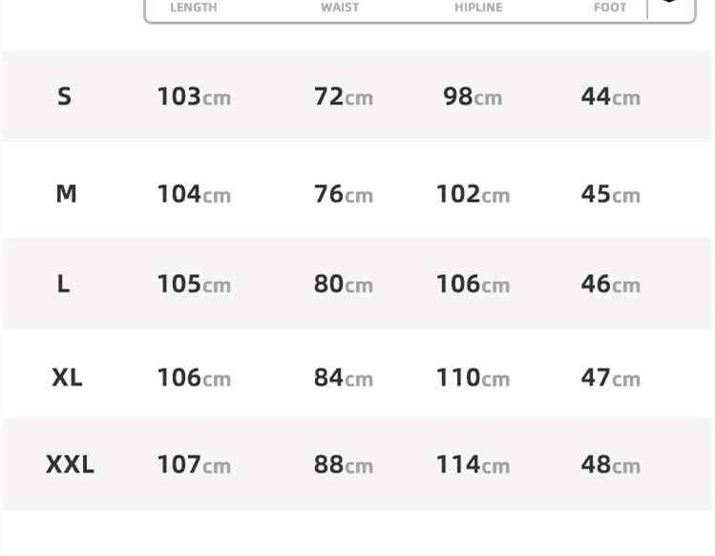Screen dimensions: 715x556
Task: Select the 110cm hipline measurement
Action: tap(473, 377)
